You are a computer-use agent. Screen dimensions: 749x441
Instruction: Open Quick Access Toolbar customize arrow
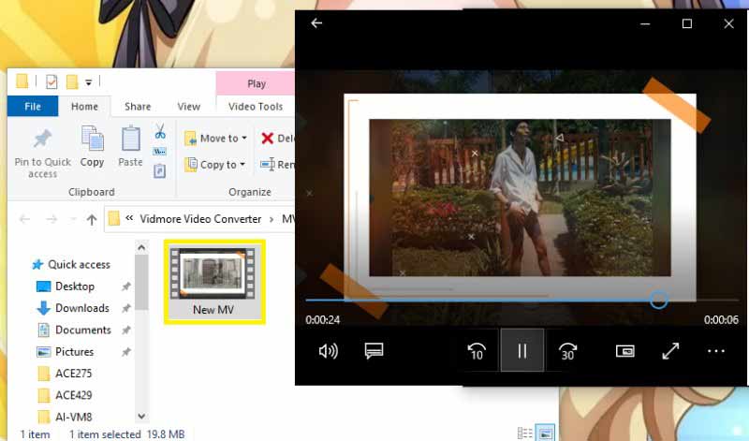point(89,81)
